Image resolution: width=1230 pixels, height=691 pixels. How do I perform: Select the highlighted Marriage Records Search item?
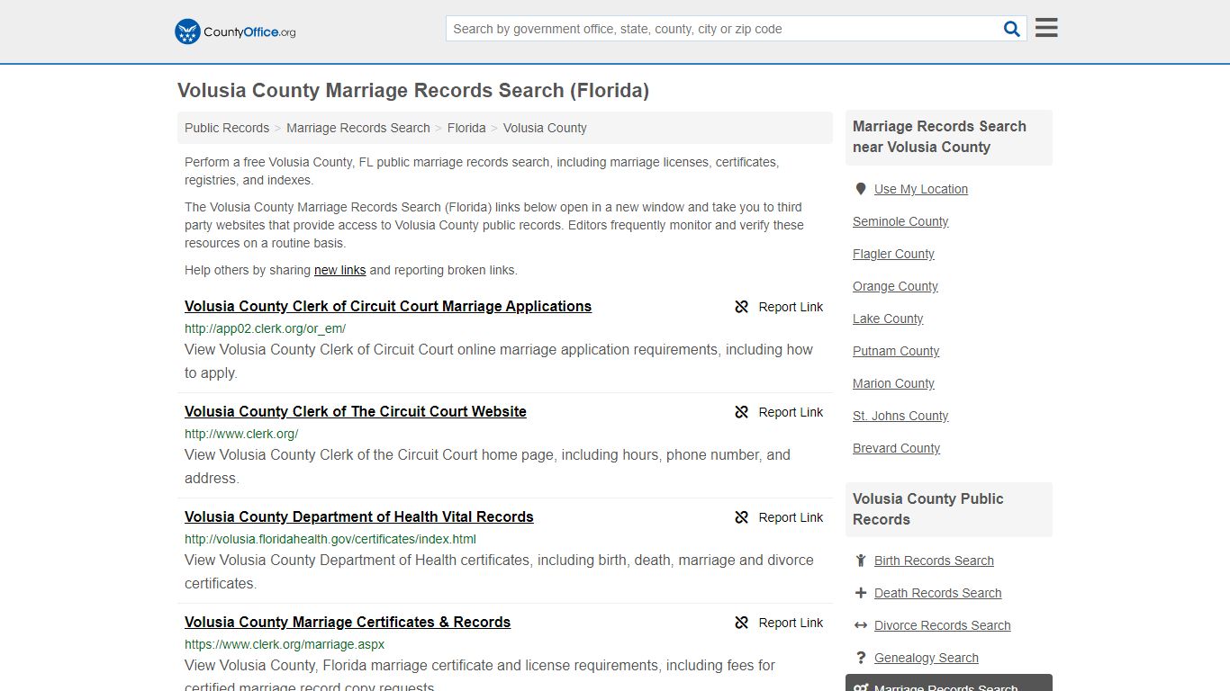point(949,683)
